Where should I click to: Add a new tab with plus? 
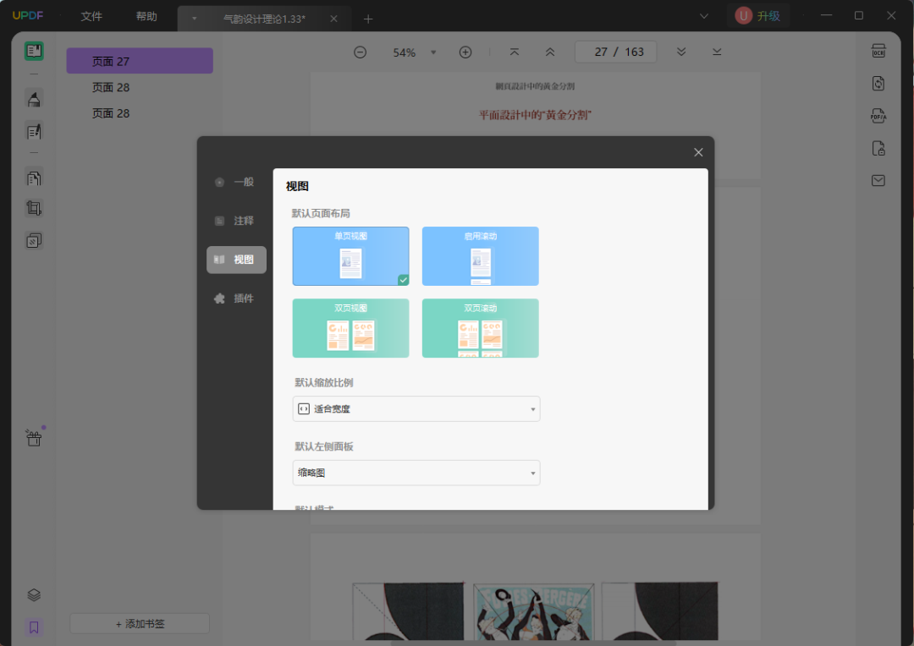pyautogui.click(x=368, y=19)
